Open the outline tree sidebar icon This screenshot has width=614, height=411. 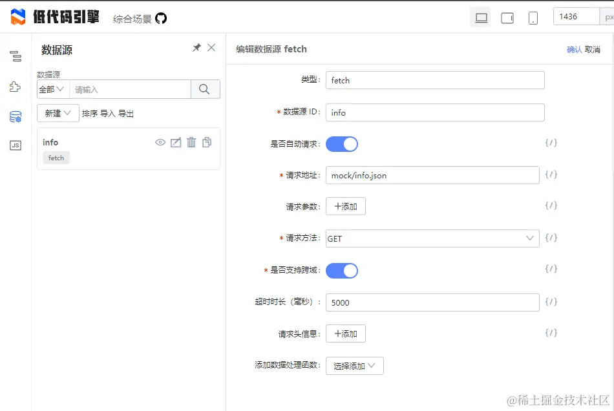click(16, 56)
